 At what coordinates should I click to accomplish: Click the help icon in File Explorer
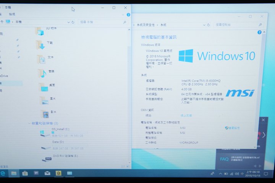[x=128, y=15]
